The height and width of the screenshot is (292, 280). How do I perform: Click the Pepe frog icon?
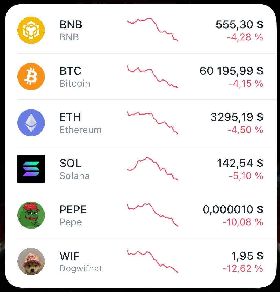point(31,215)
